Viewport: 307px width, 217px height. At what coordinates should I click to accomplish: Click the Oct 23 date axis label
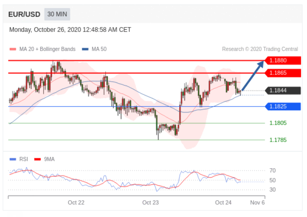pos(151,202)
